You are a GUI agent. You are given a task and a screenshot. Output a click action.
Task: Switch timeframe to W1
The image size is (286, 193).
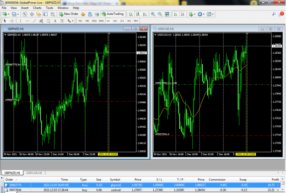(129, 21)
